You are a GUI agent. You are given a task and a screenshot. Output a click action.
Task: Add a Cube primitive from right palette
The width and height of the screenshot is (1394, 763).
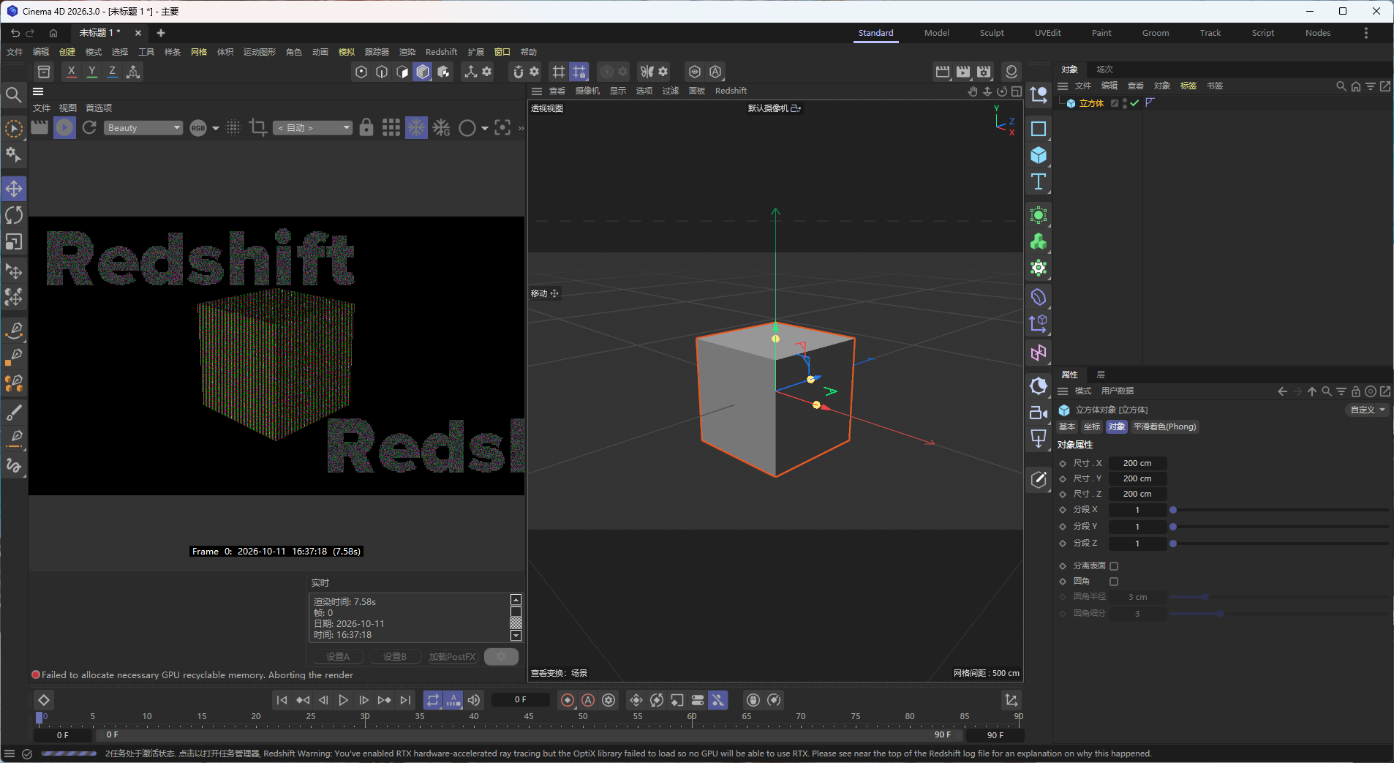pos(1039,155)
